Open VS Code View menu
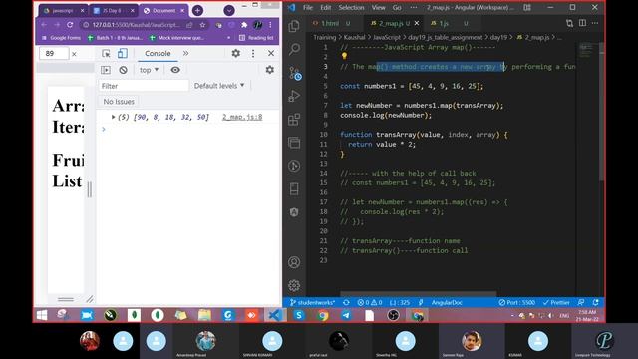This screenshot has height=359, width=638. (378, 8)
